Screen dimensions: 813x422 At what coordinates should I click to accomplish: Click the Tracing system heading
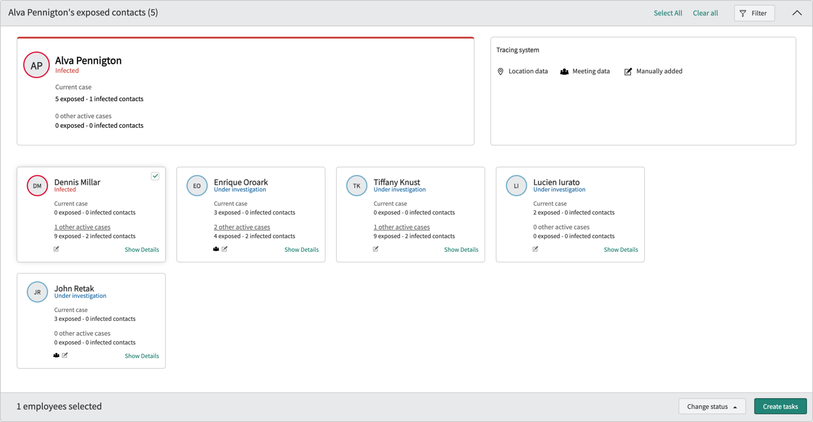click(518, 50)
